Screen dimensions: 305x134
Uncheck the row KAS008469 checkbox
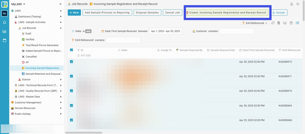pos(71,106)
